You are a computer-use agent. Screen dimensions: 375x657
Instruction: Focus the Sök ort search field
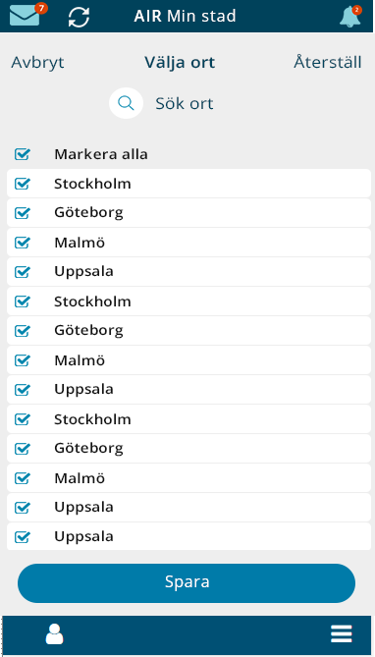click(185, 103)
